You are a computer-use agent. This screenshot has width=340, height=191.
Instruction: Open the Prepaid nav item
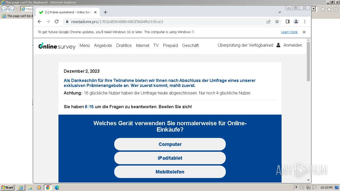[x=171, y=45]
